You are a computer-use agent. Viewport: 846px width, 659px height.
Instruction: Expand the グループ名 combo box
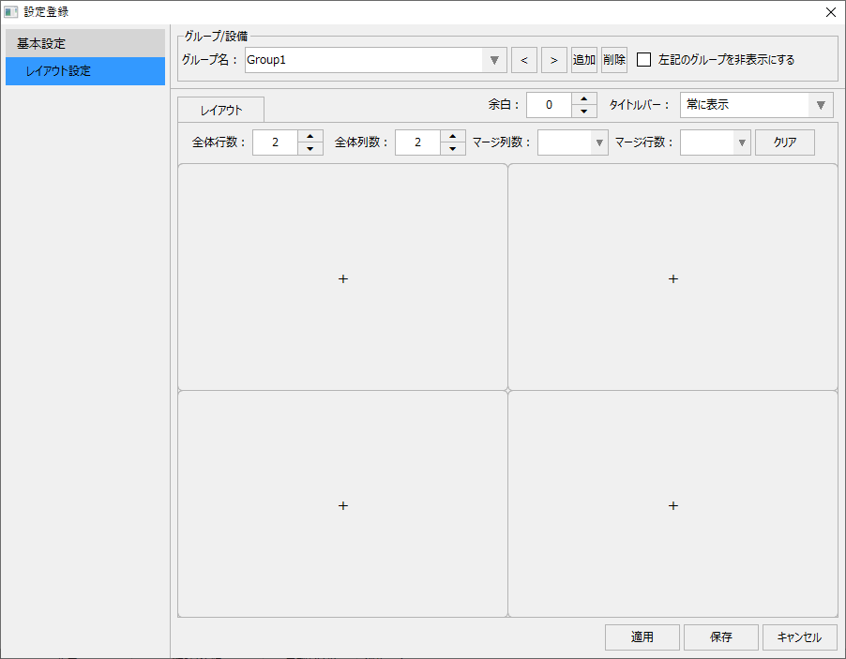pos(493,59)
